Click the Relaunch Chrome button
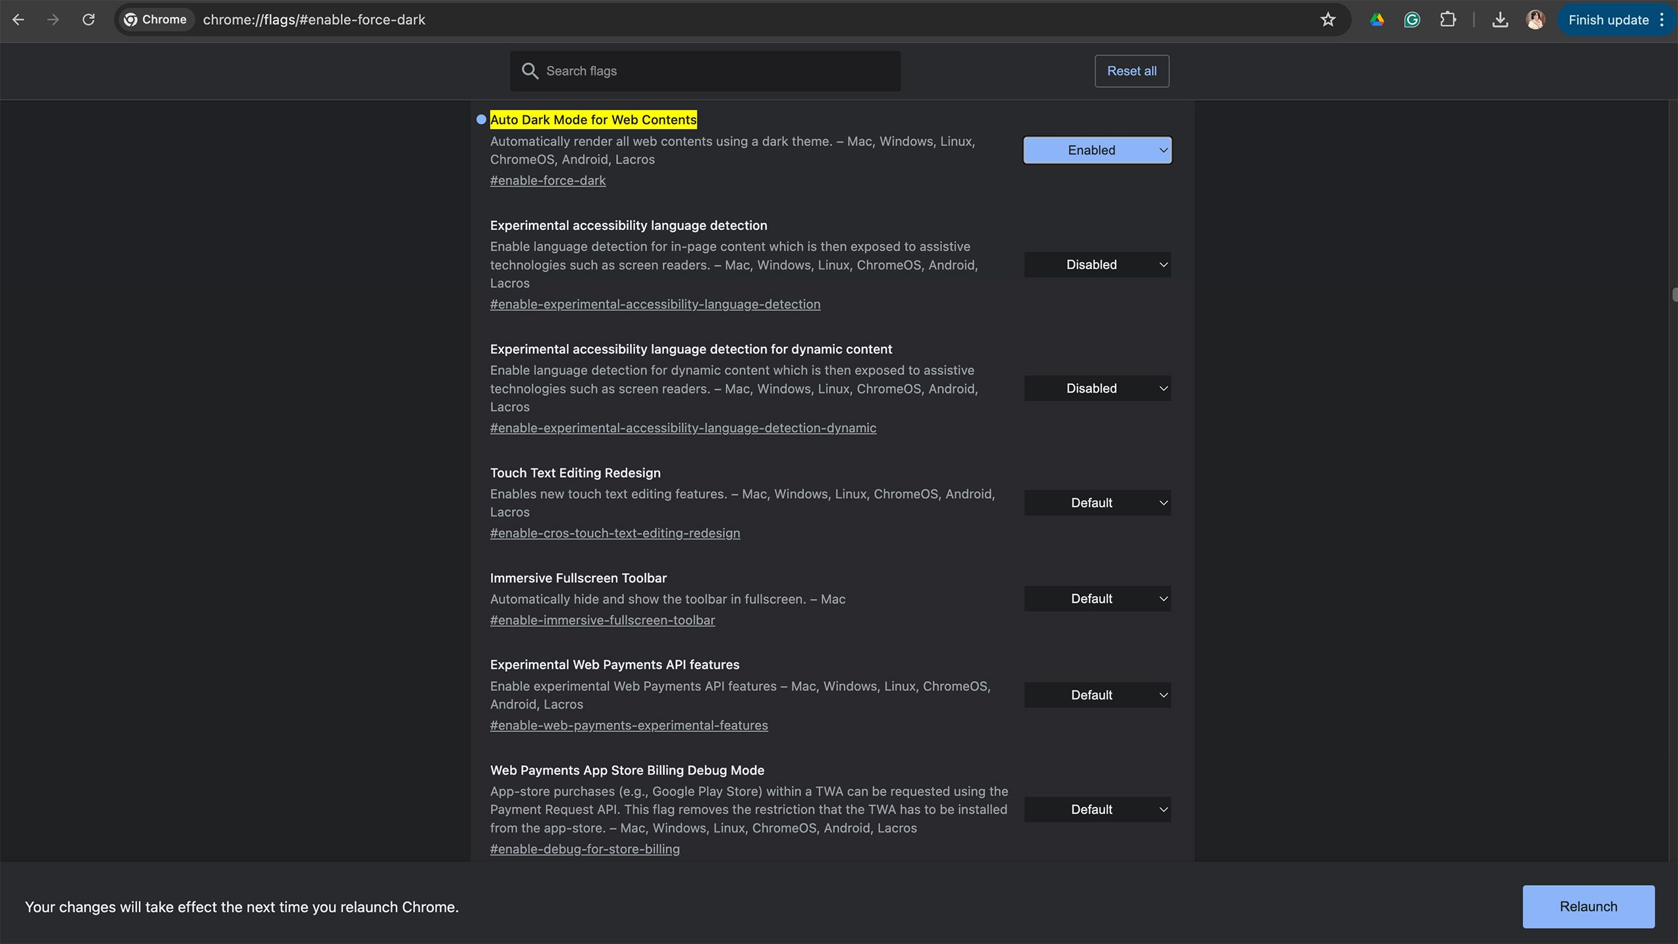Image resolution: width=1678 pixels, height=944 pixels. click(1588, 906)
